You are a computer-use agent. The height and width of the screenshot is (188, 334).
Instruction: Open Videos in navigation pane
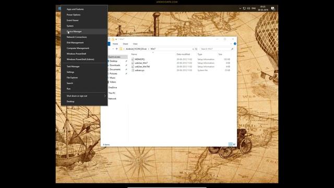[113, 82]
